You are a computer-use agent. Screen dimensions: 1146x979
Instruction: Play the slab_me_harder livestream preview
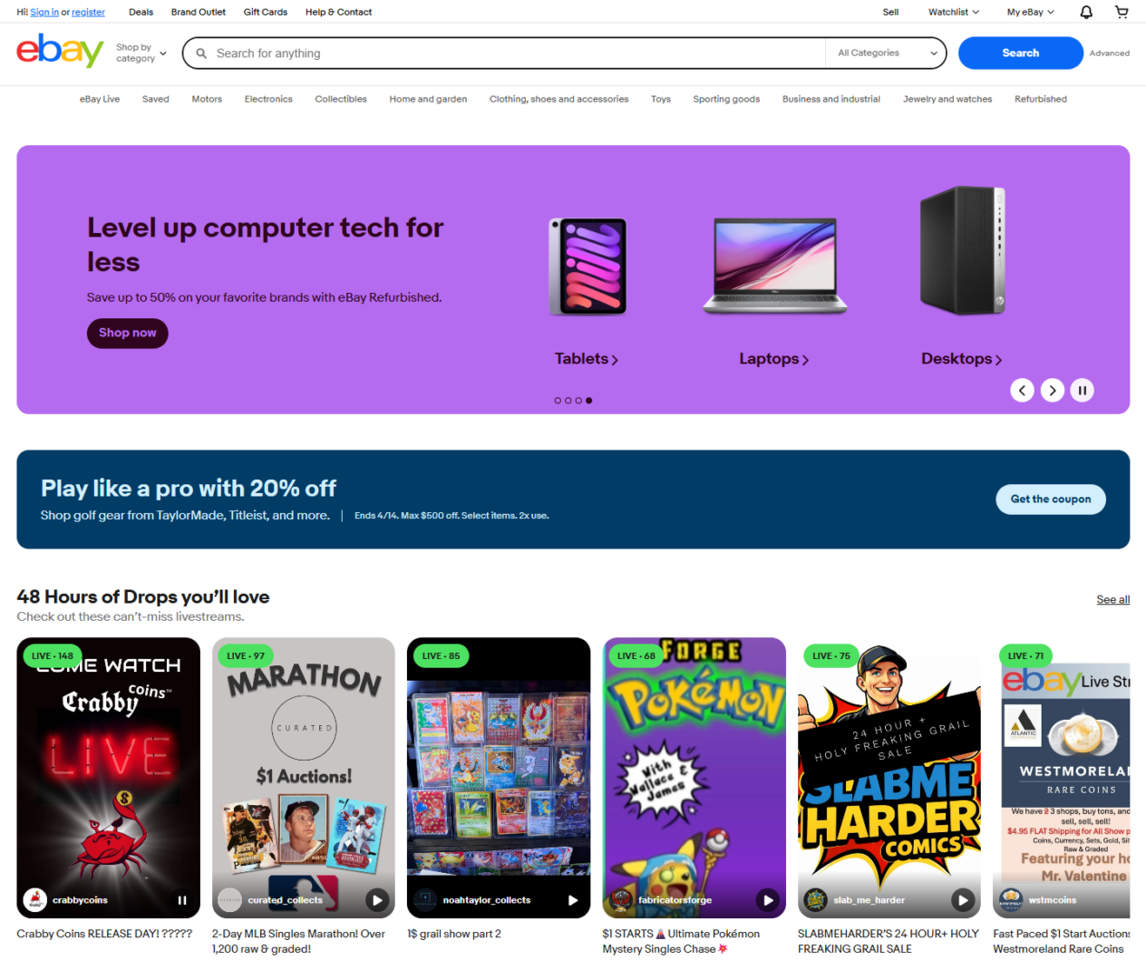click(963, 900)
